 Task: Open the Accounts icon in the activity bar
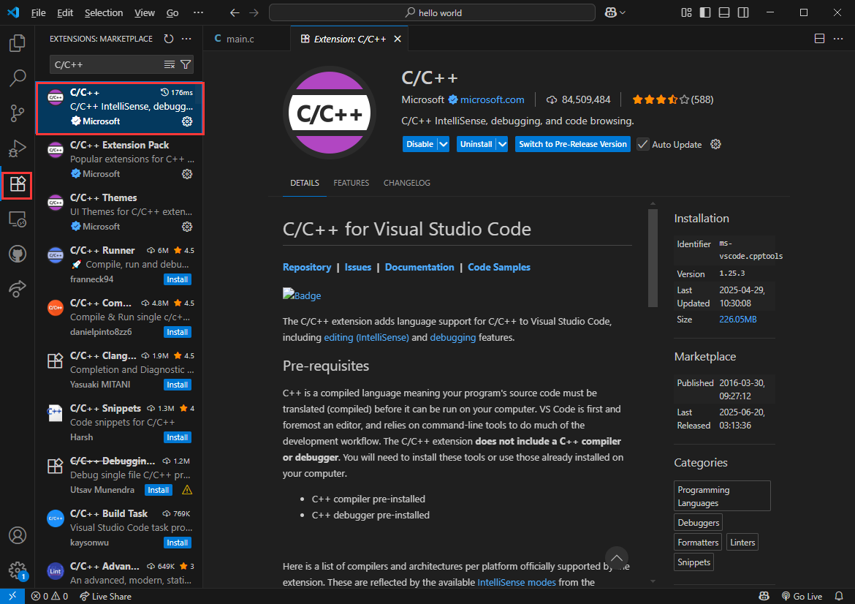tap(16, 534)
